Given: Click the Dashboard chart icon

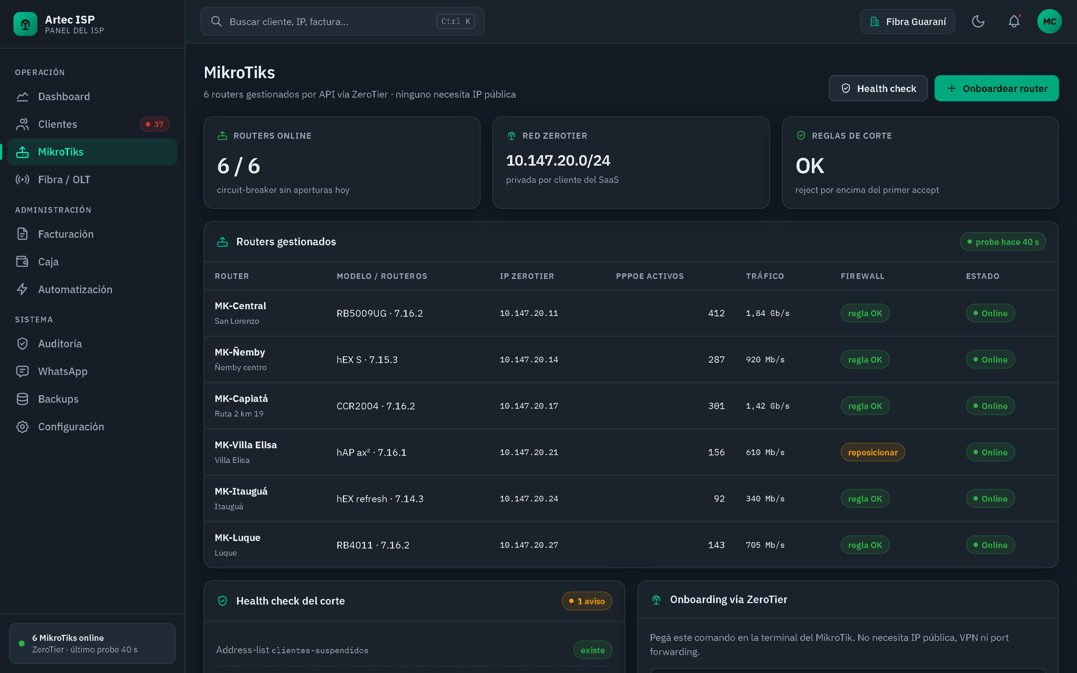Looking at the screenshot, I should [x=22, y=96].
